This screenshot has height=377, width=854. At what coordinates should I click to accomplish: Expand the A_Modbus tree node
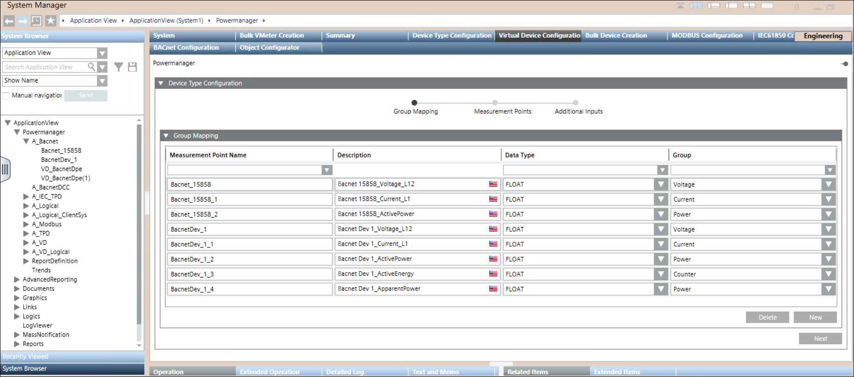26,224
